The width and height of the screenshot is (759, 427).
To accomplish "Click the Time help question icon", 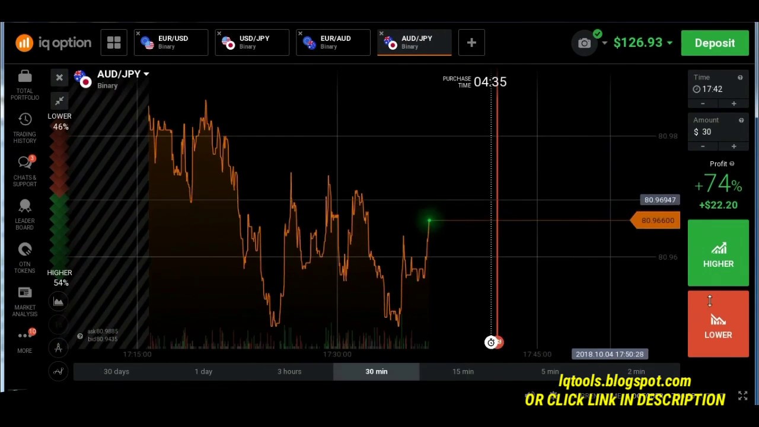I will 740,78.
